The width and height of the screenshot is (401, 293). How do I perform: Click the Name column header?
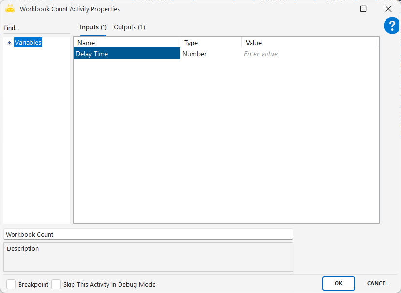(127, 43)
